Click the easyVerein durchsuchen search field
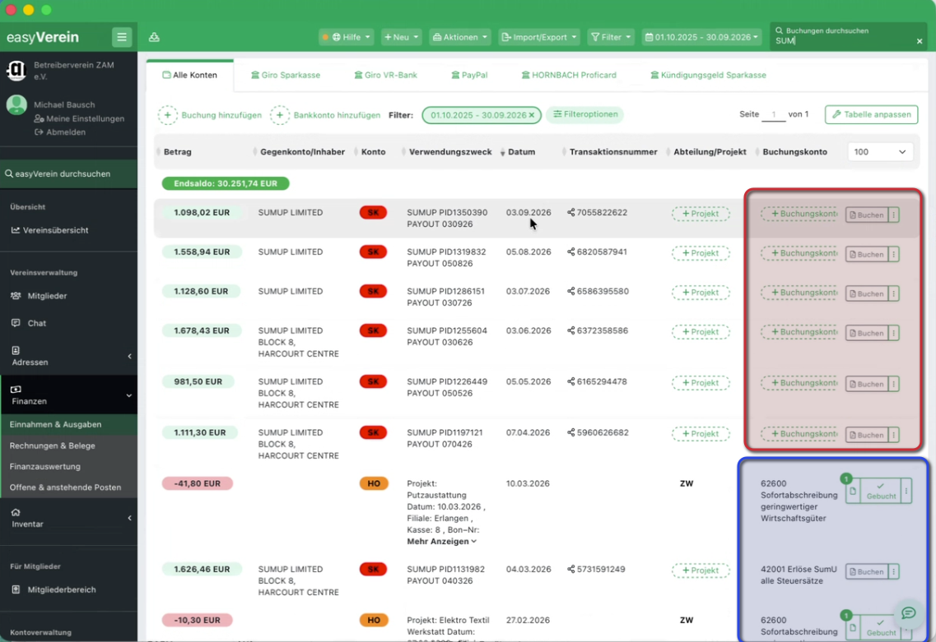936x642 pixels. click(68, 174)
